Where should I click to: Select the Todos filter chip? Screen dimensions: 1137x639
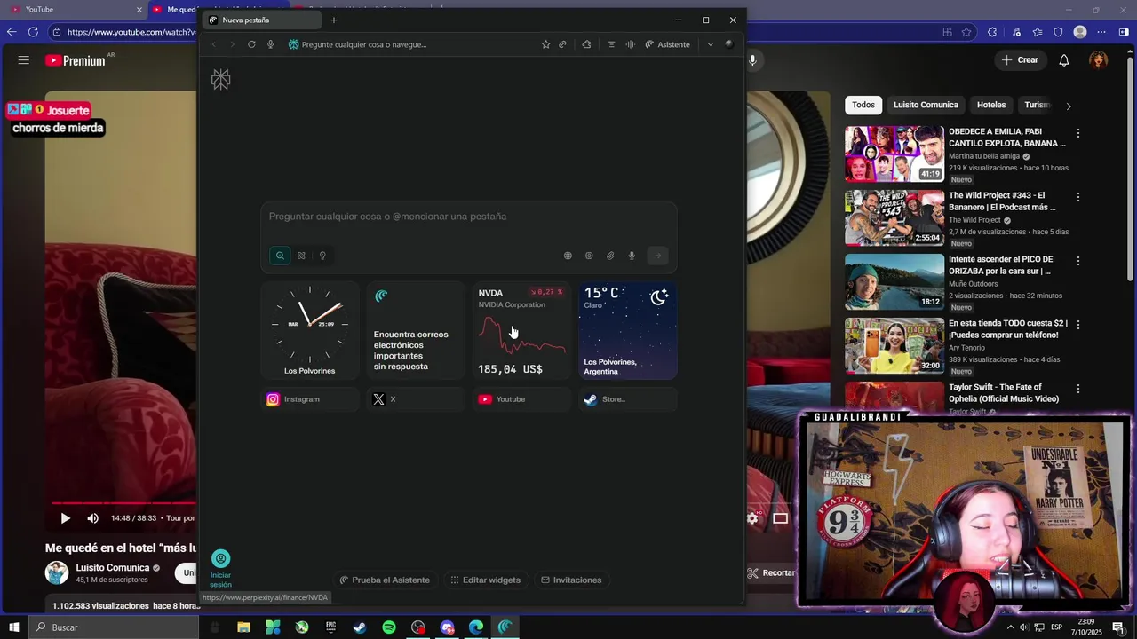[863, 105]
